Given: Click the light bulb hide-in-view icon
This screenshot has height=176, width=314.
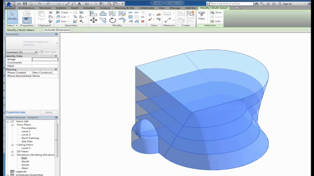Looking at the screenshot, I should pyautogui.click(x=150, y=15).
